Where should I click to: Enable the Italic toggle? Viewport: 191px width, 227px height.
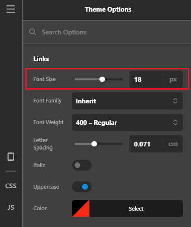(82, 165)
